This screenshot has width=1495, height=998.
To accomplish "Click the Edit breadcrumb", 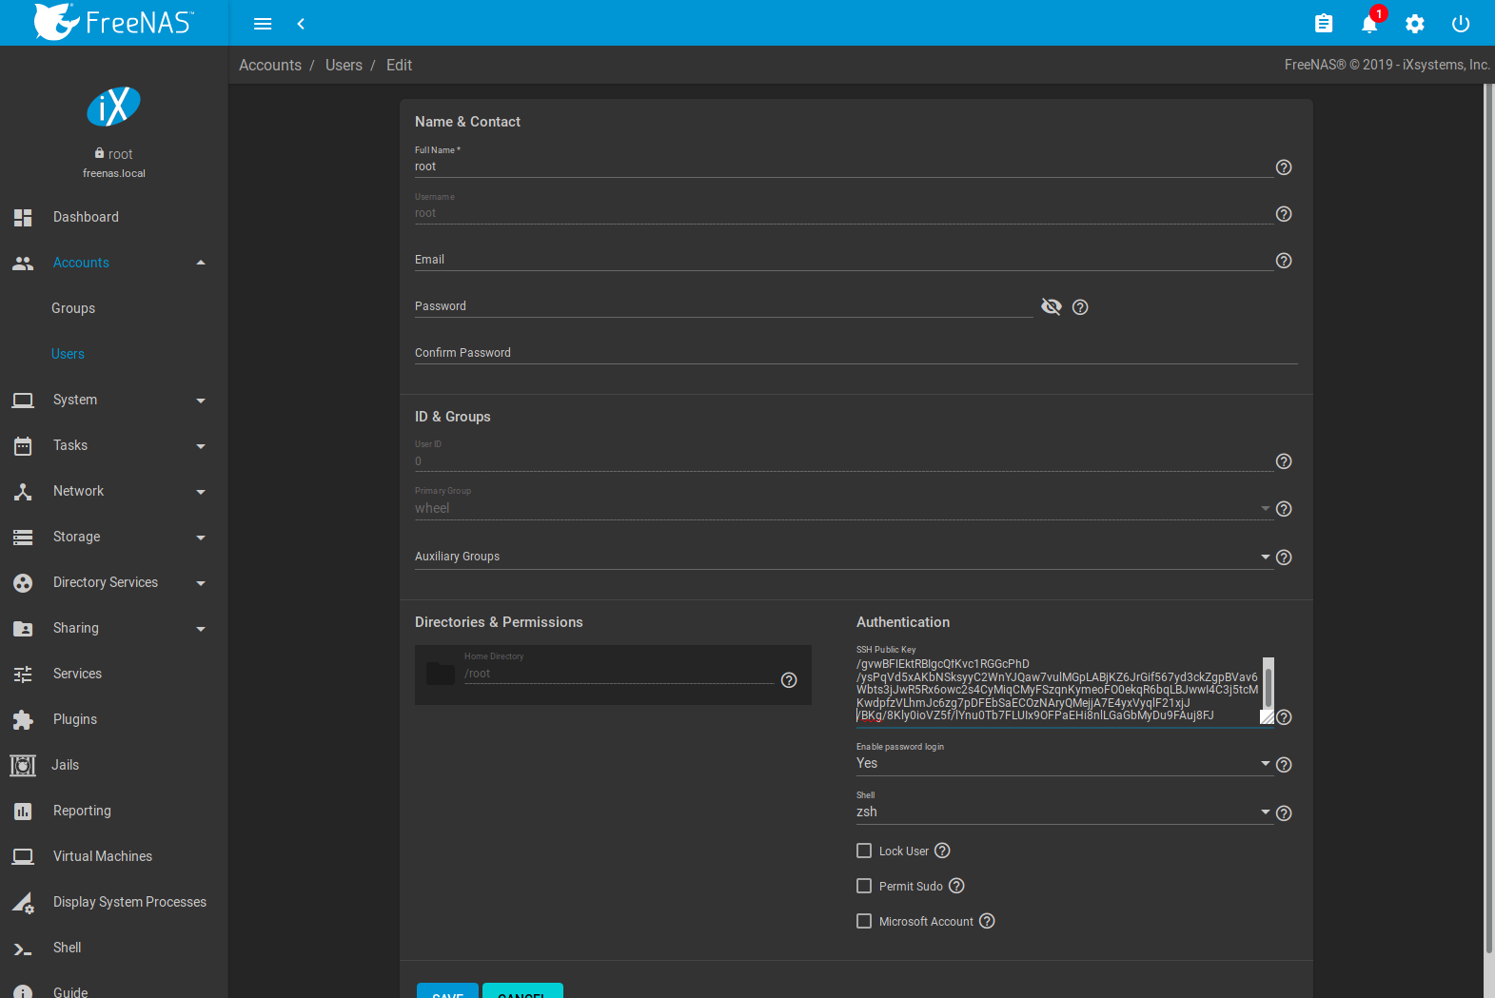I will (x=399, y=65).
